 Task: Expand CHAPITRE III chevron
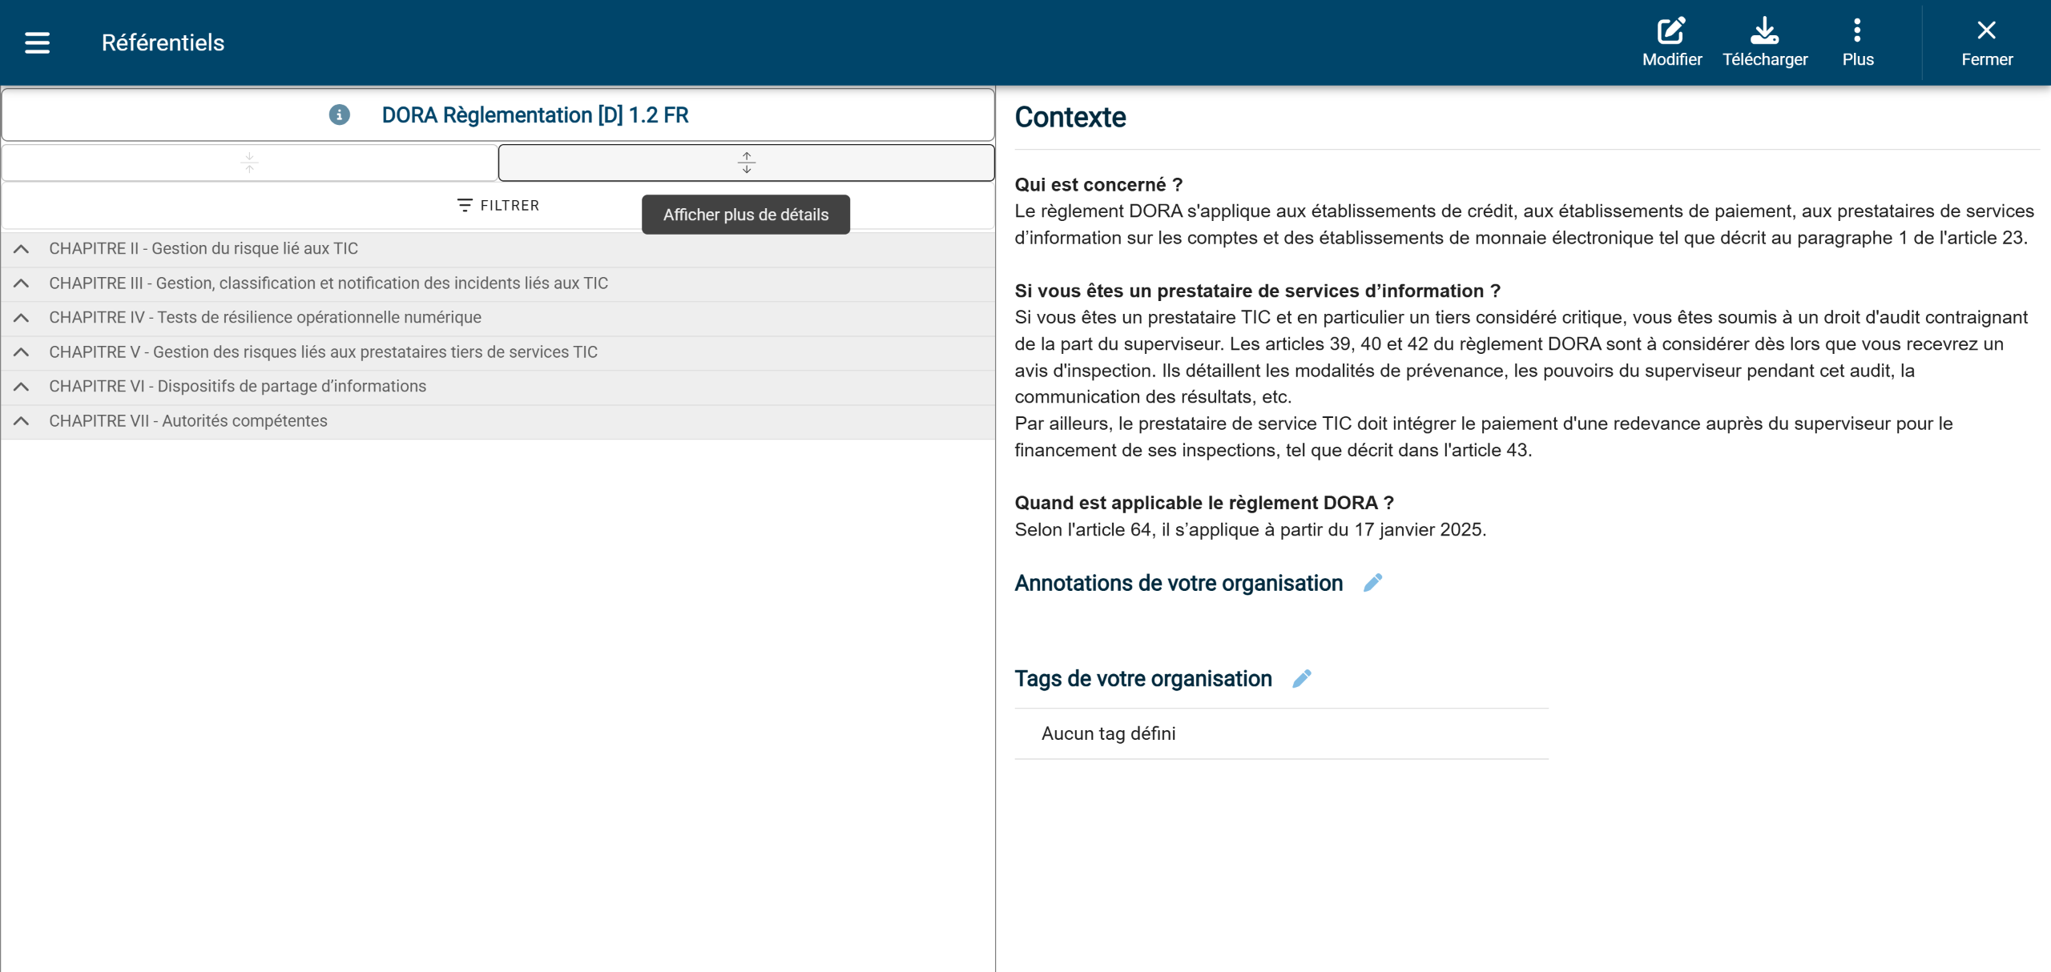[22, 283]
